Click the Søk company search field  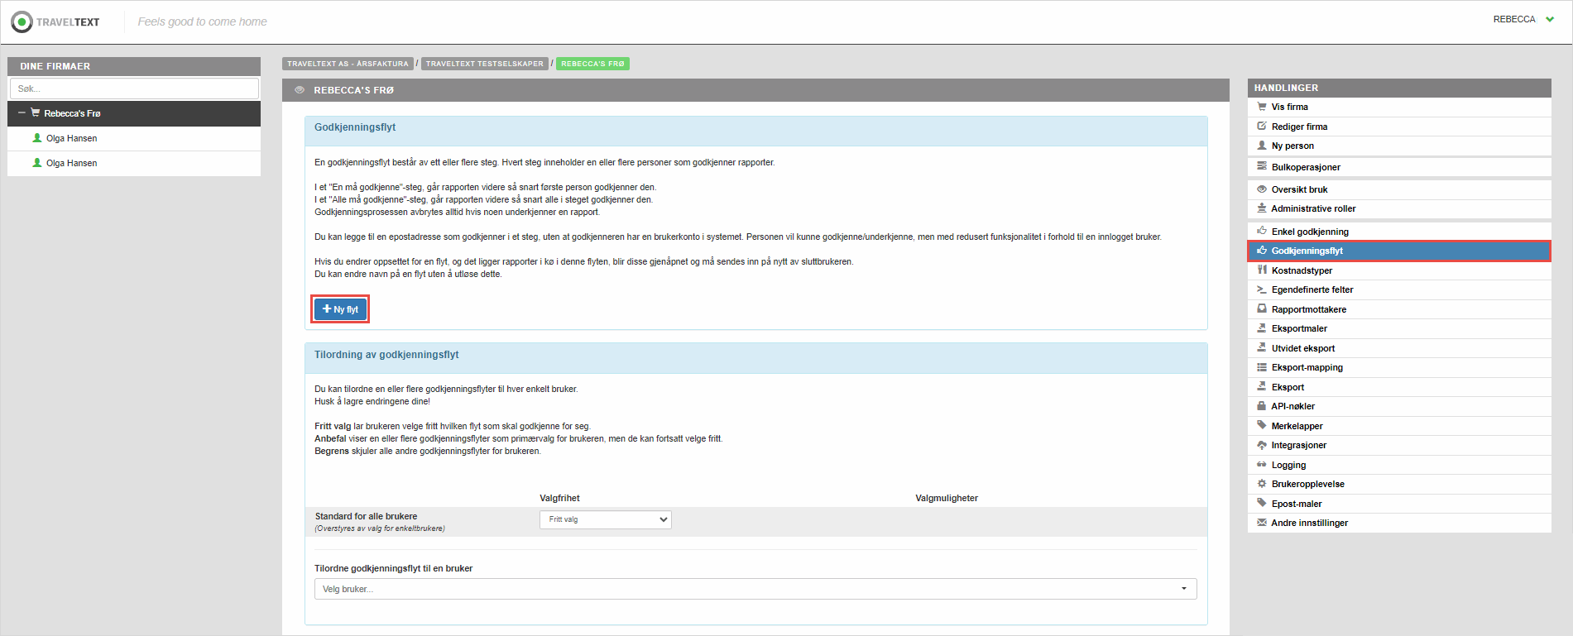134,88
